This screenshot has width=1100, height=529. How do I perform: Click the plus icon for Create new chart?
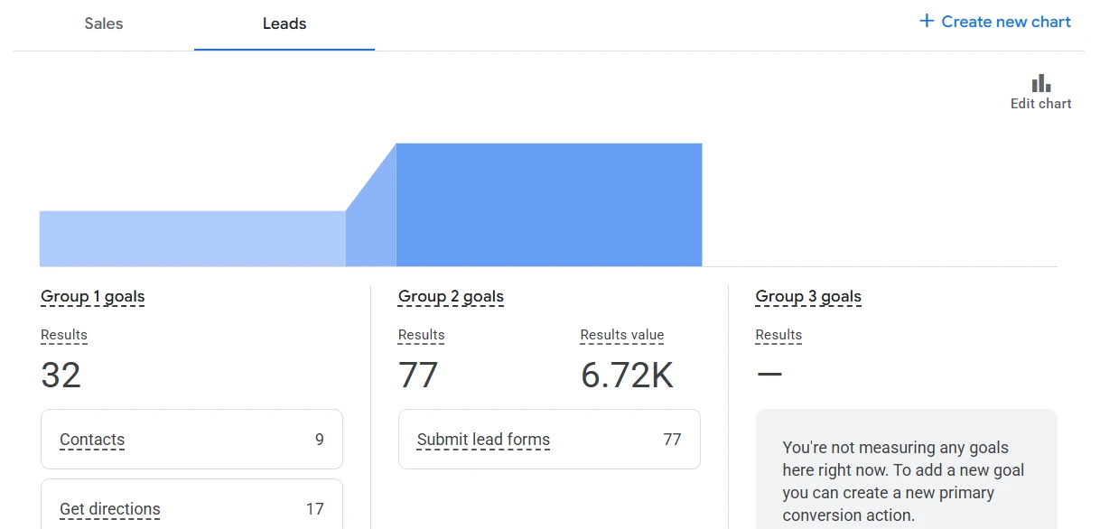tap(927, 21)
